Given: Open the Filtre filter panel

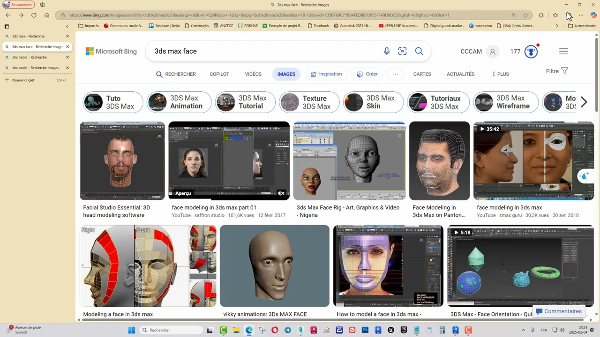Looking at the screenshot, I should pos(557,71).
